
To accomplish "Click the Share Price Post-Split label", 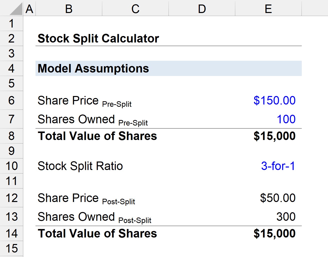I will (x=86, y=198).
